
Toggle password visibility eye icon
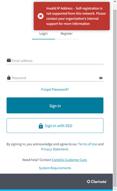pos(101,78)
